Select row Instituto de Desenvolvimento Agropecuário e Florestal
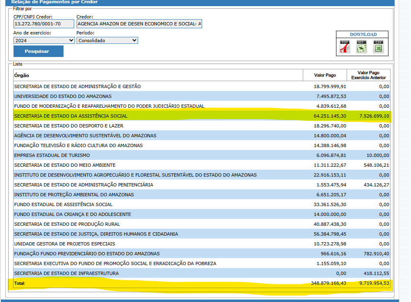 click(202, 175)
